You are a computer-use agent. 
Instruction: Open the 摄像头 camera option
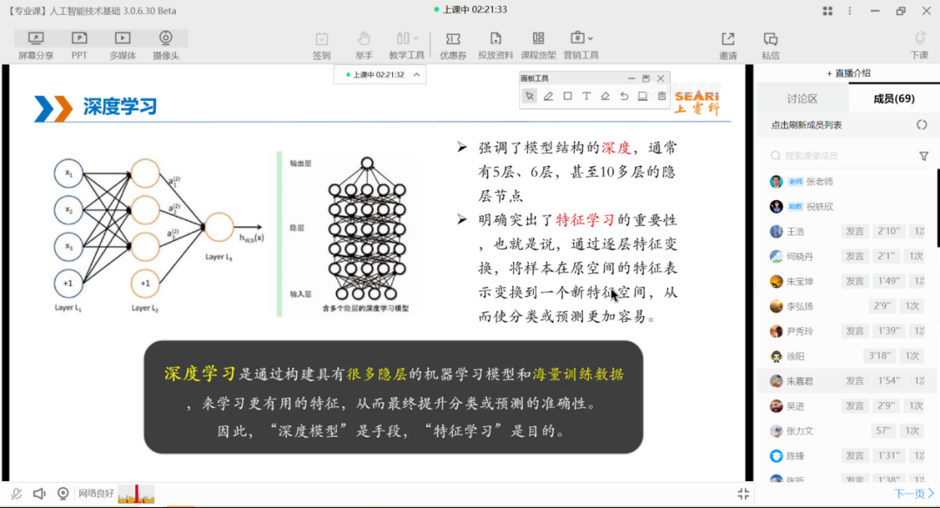tap(166, 45)
